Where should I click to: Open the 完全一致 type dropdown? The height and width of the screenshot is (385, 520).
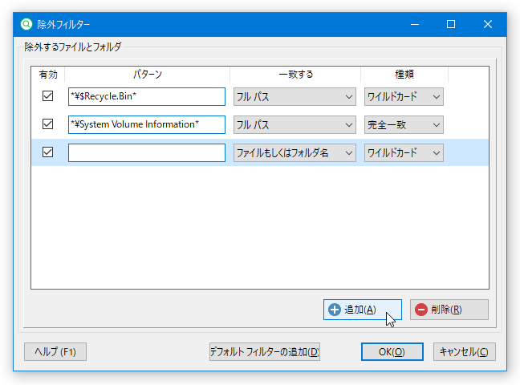click(404, 124)
